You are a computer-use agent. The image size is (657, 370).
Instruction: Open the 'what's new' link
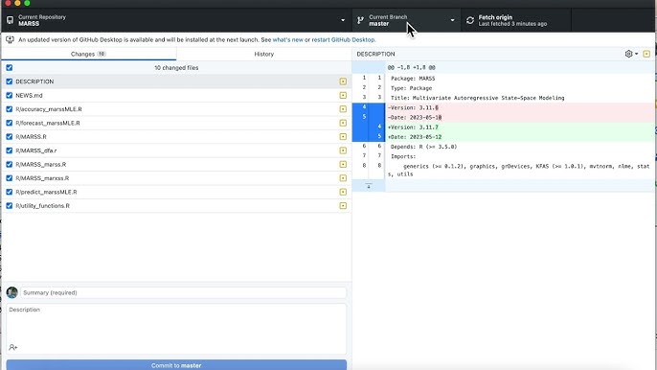tap(288, 40)
